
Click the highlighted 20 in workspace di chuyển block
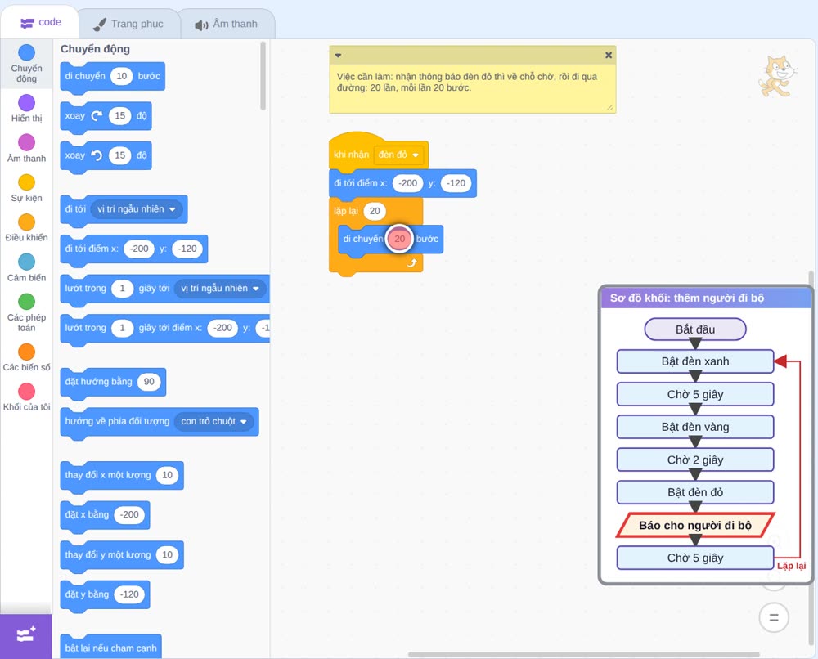[x=400, y=239]
